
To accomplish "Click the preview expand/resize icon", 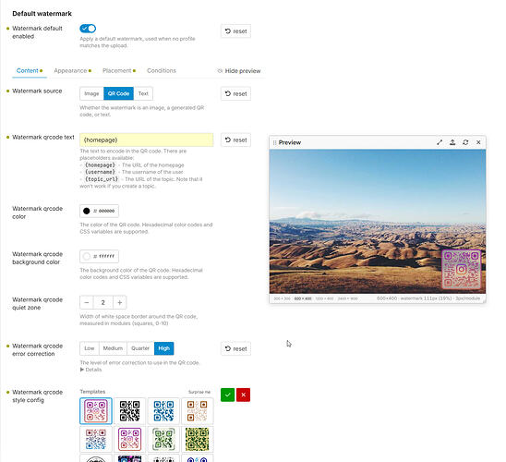I will click(x=440, y=142).
